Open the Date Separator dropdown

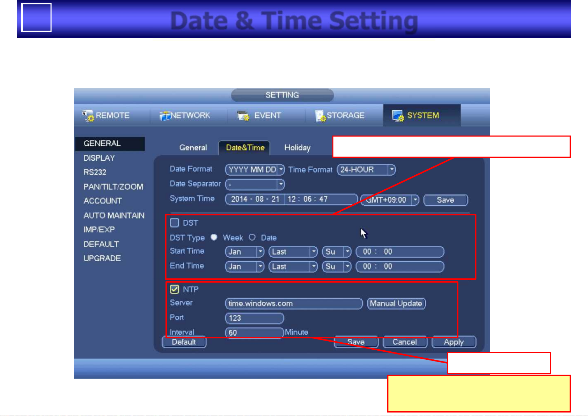click(x=280, y=184)
